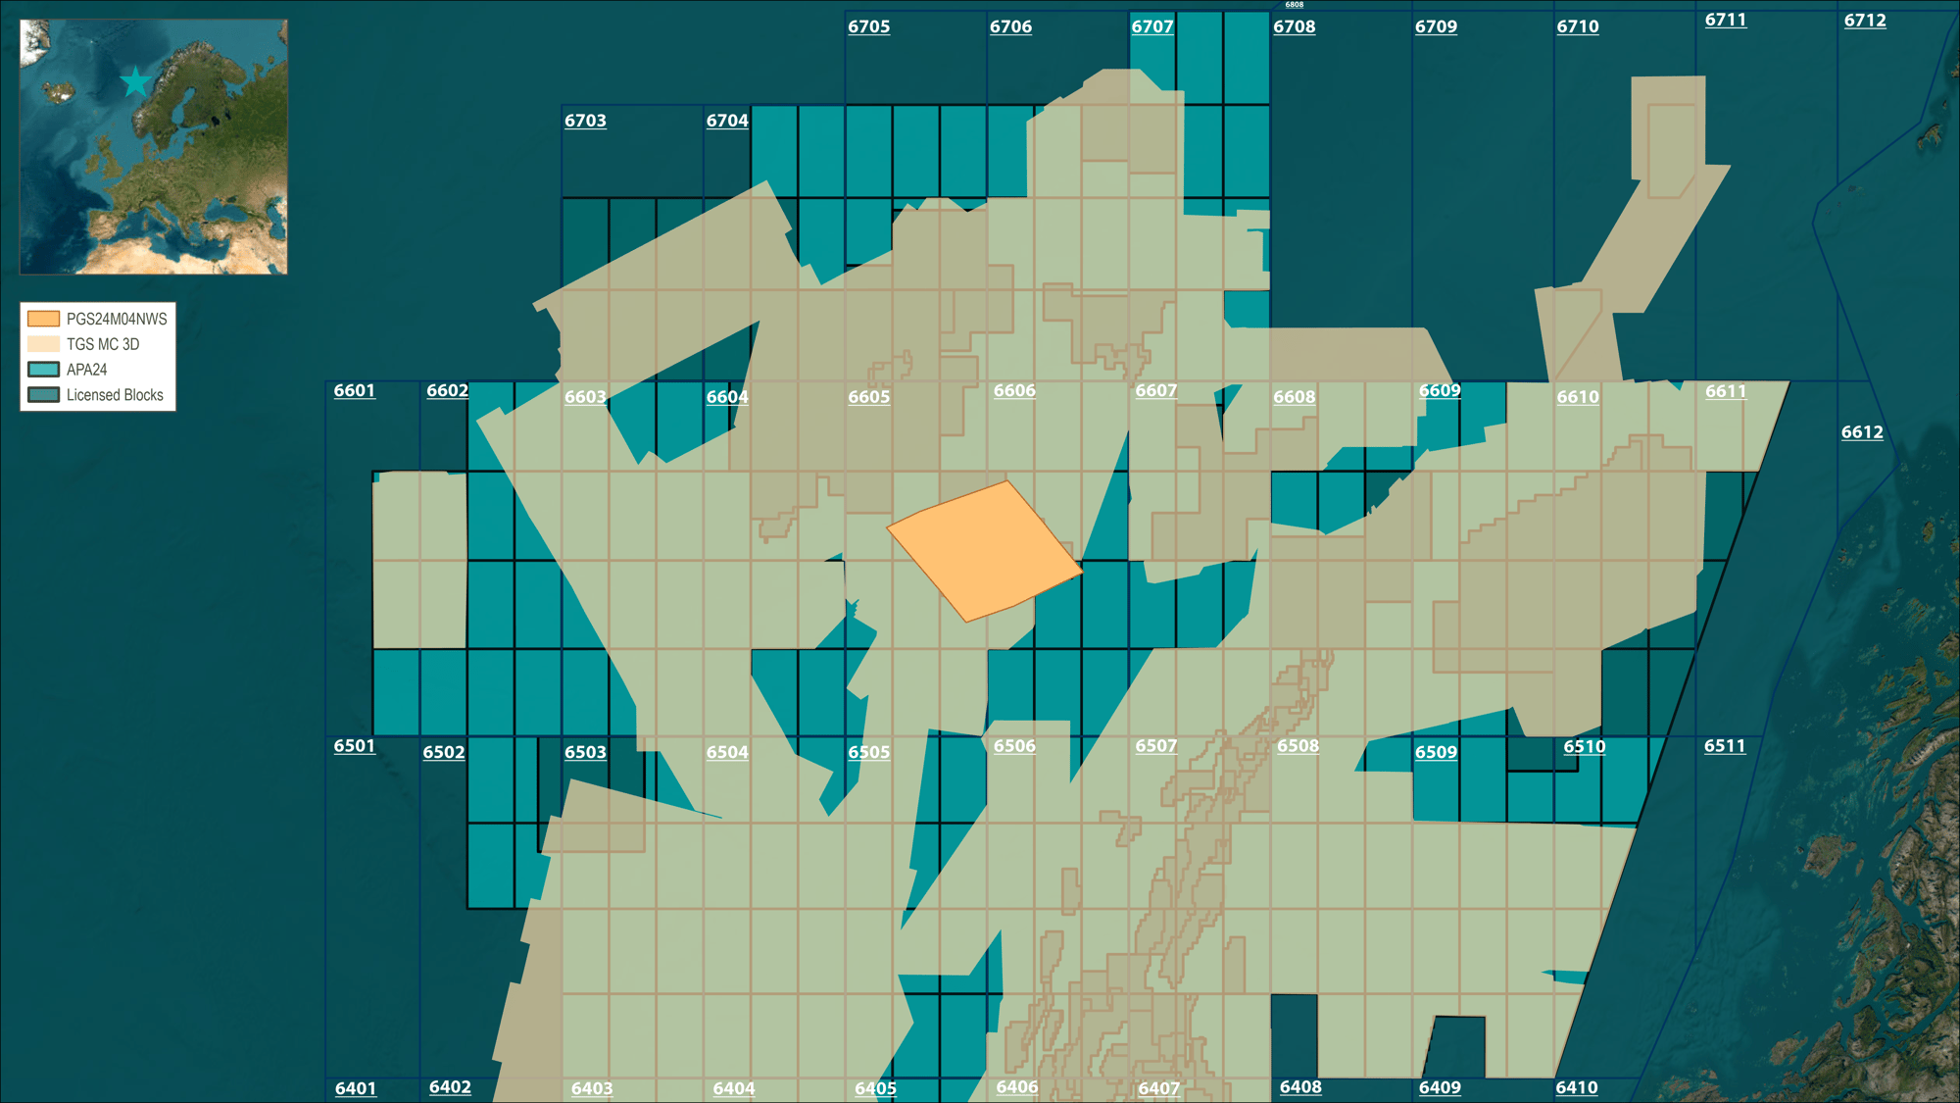Click the PGS24M04NWS orange legend swatch
1960x1103 pixels.
click(43, 319)
